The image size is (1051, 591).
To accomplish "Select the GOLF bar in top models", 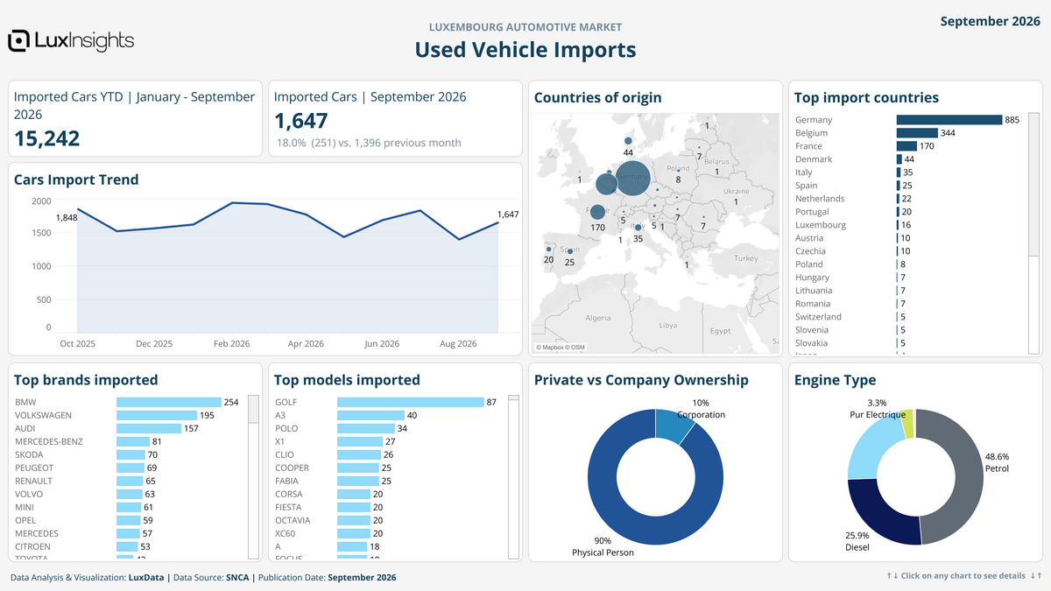I will [x=411, y=402].
